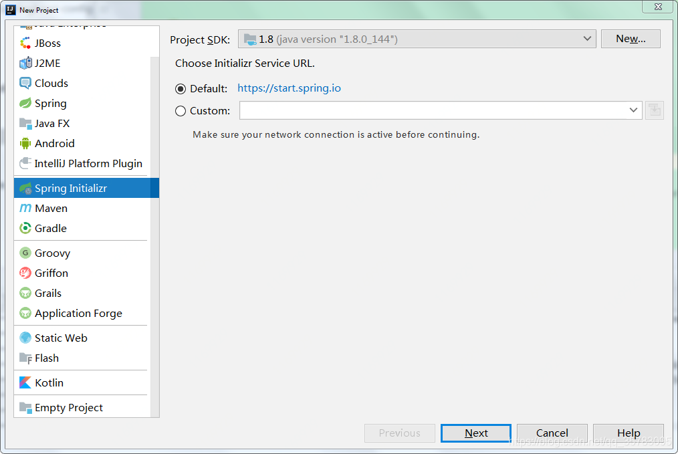The width and height of the screenshot is (678, 454).
Task: Click the Cancel button
Action: tap(552, 433)
